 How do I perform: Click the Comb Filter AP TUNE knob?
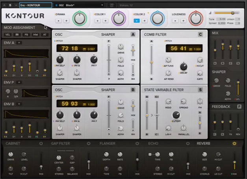pyautogui.click(x=168, y=60)
